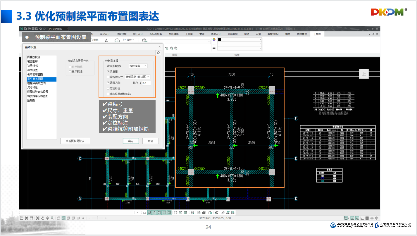
Task: Switch to the 工程图 ribbon tab
Action: pos(317,34)
